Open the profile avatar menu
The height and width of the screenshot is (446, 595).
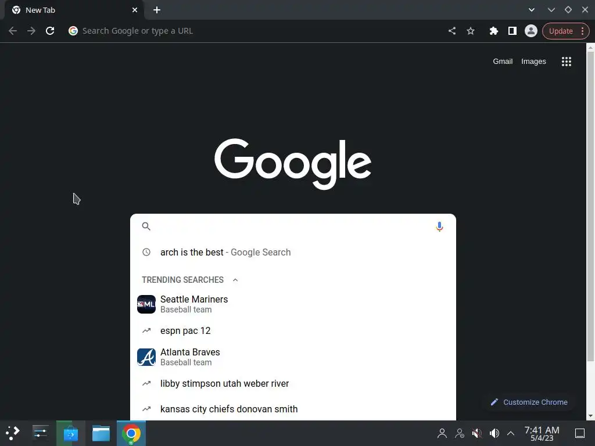[x=531, y=31]
